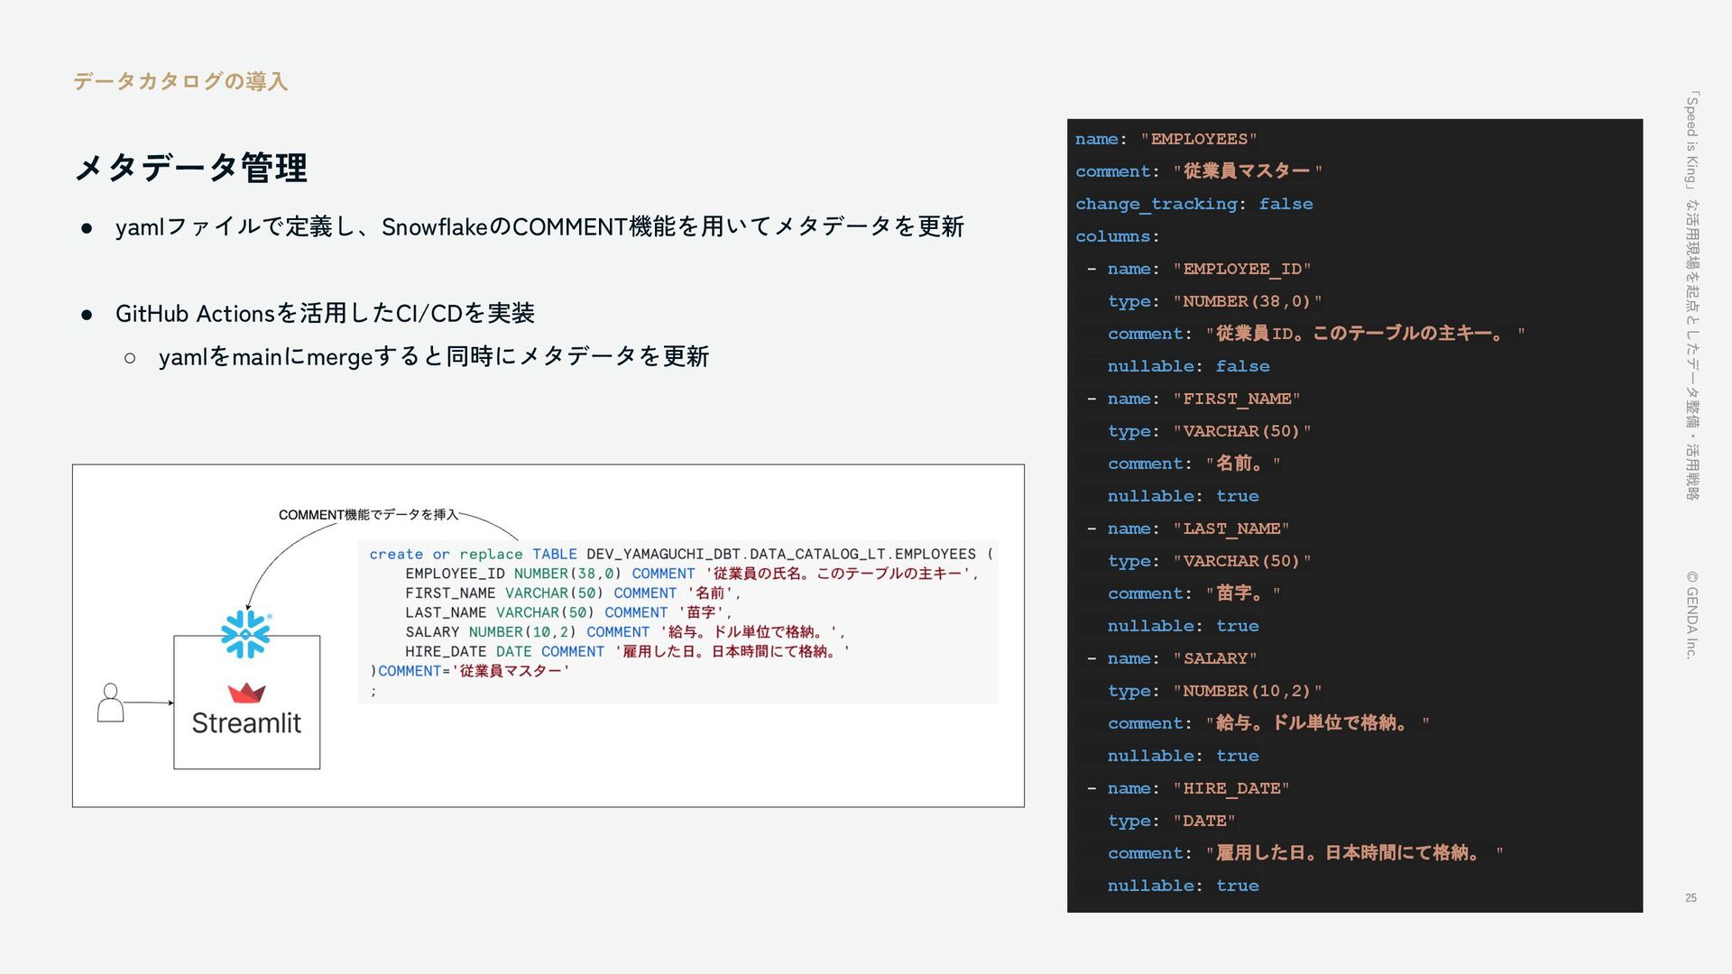Click the user person icon
This screenshot has width=1732, height=974.
click(110, 703)
